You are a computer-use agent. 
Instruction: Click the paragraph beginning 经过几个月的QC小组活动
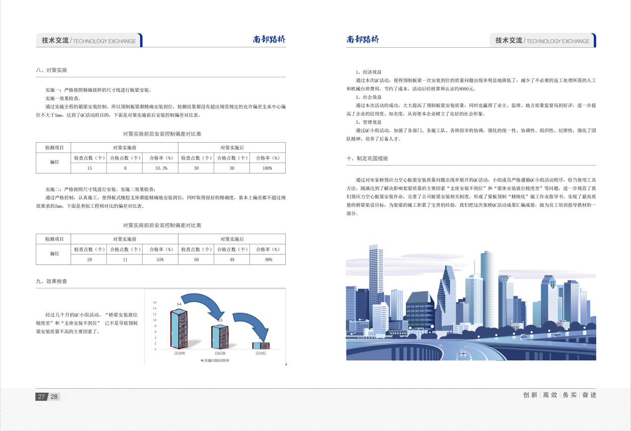click(86, 323)
